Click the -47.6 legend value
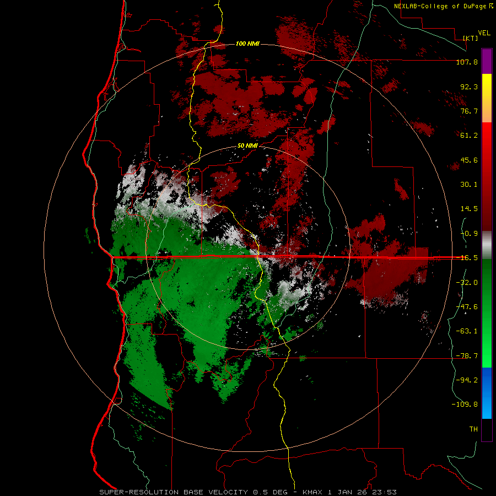The height and width of the screenshot is (496, 496). 467,307
